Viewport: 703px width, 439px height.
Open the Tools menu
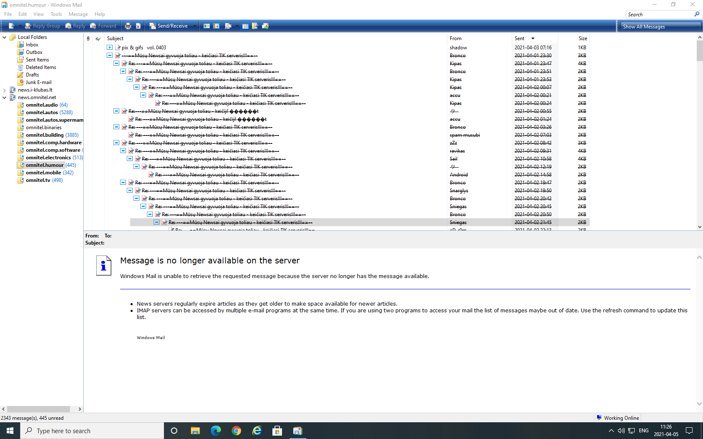tap(56, 14)
